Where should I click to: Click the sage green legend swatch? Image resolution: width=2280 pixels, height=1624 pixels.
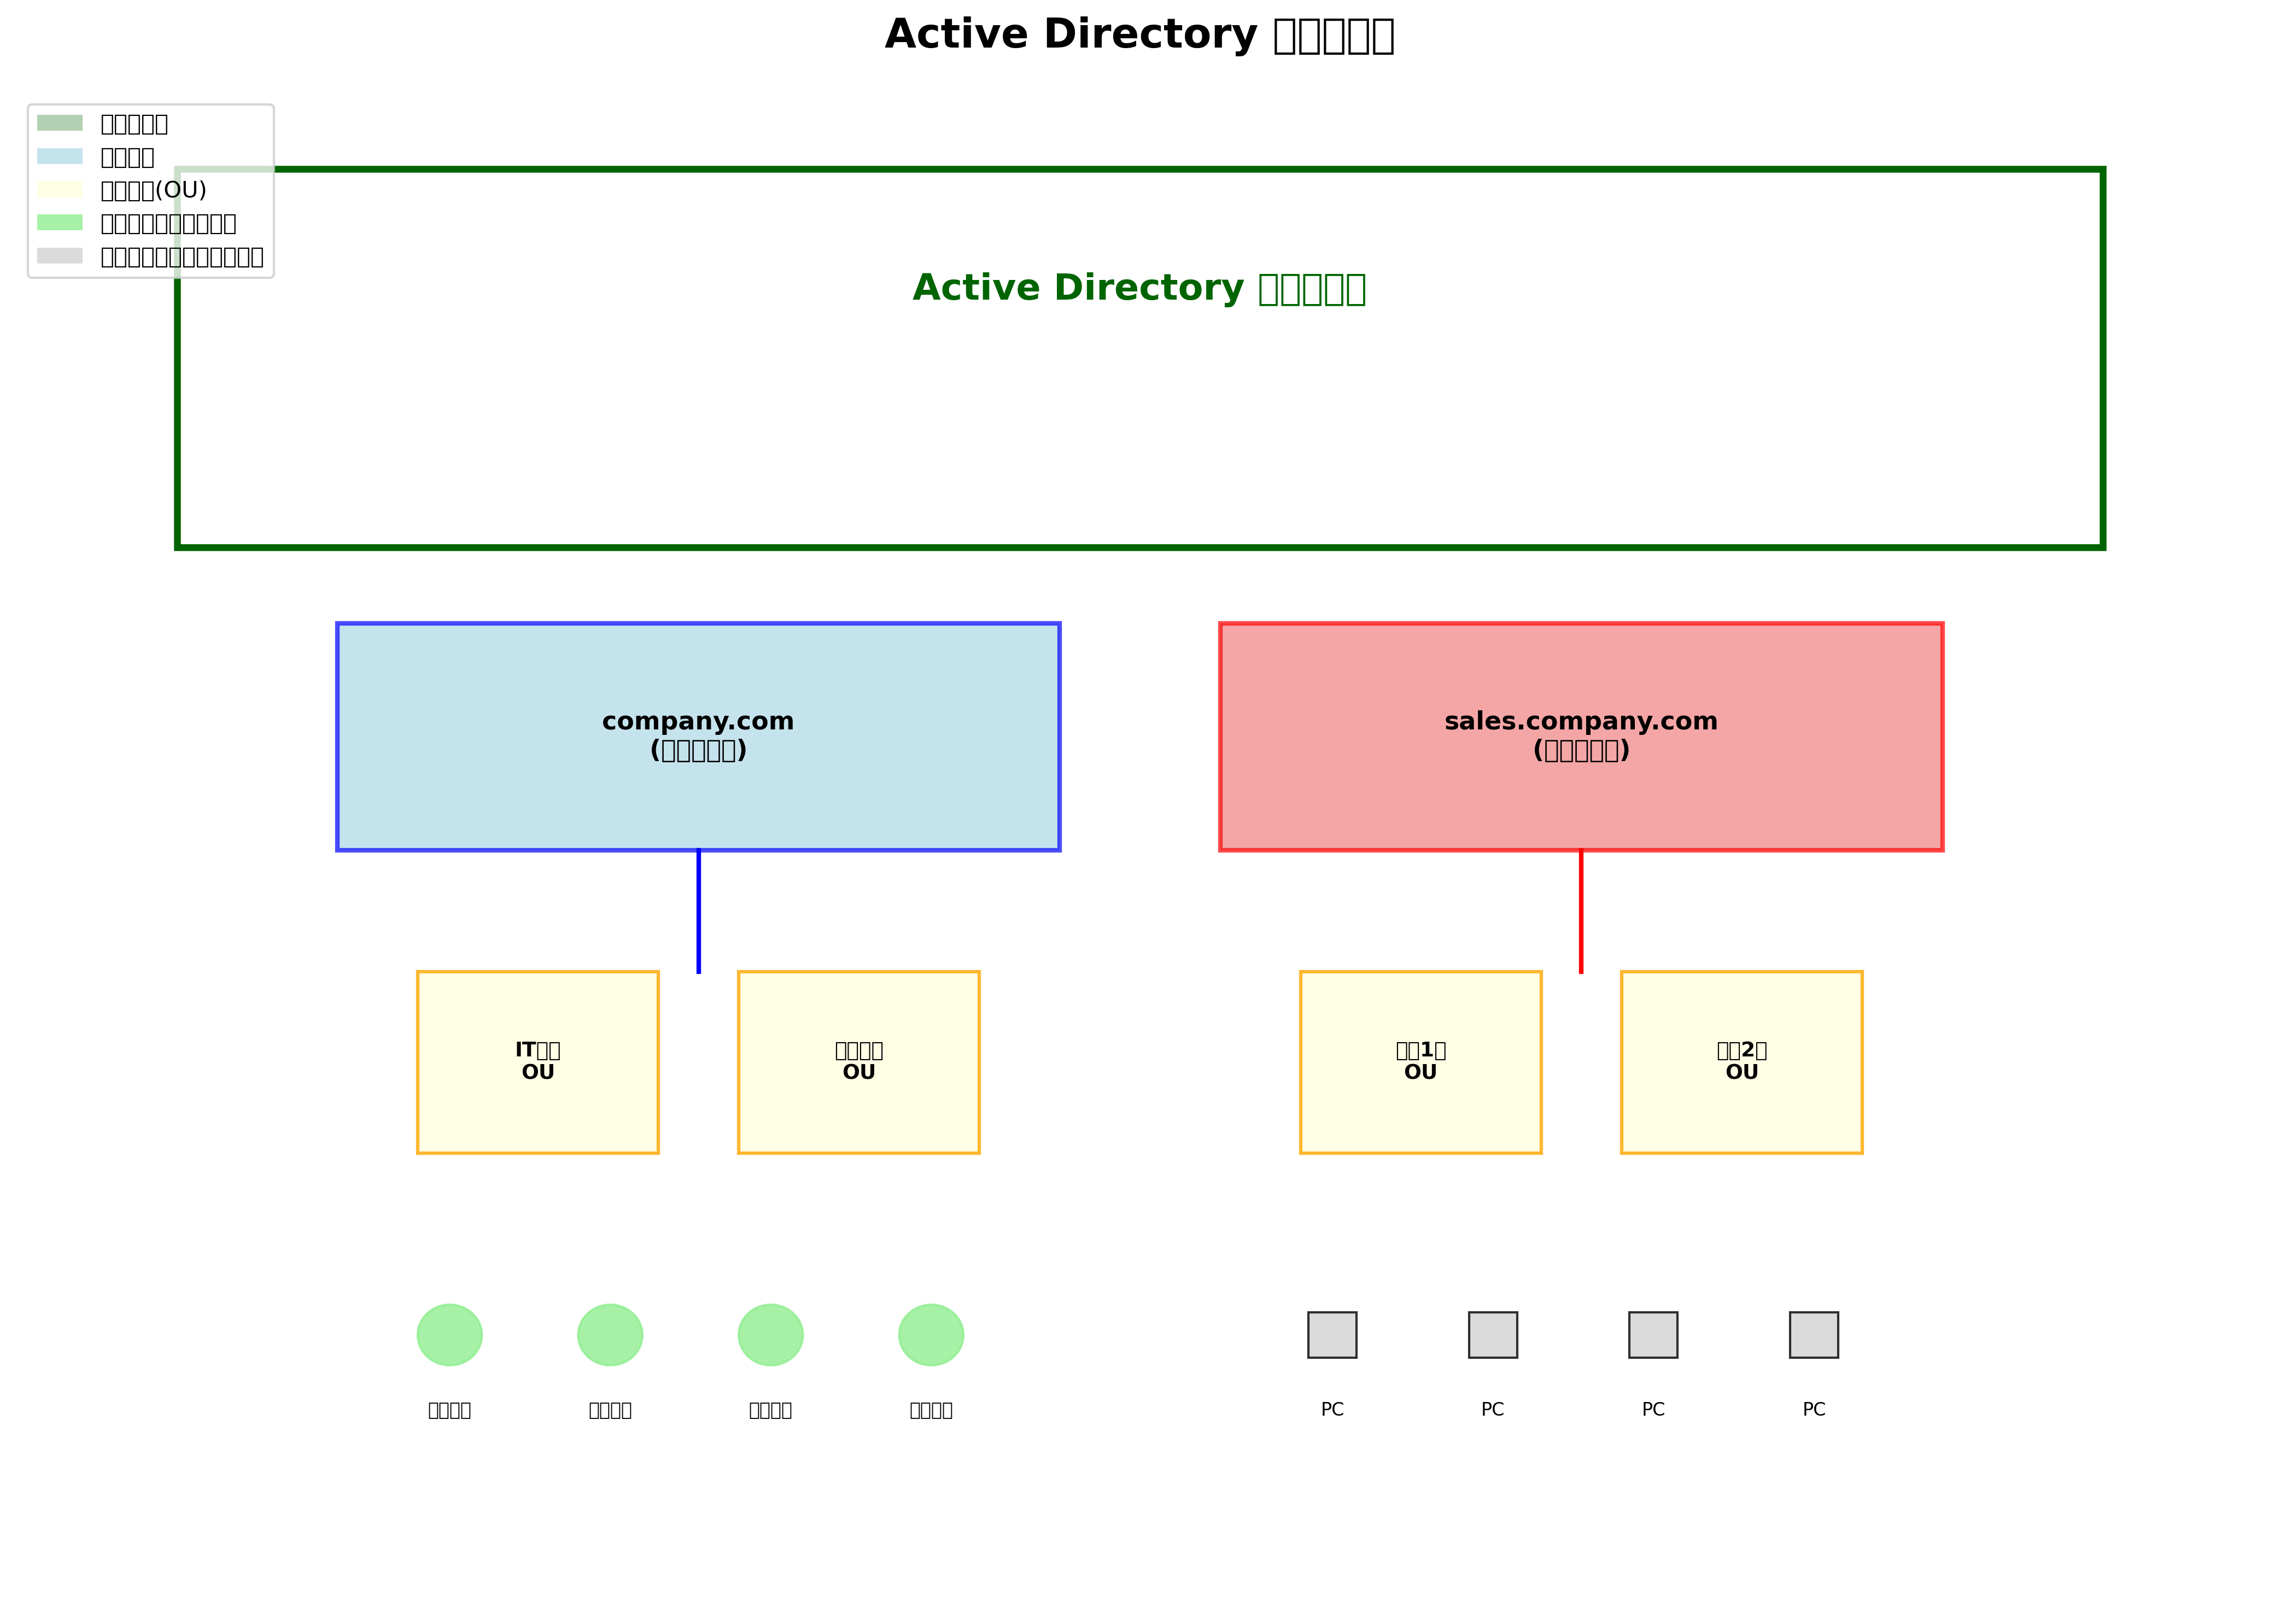point(60,123)
